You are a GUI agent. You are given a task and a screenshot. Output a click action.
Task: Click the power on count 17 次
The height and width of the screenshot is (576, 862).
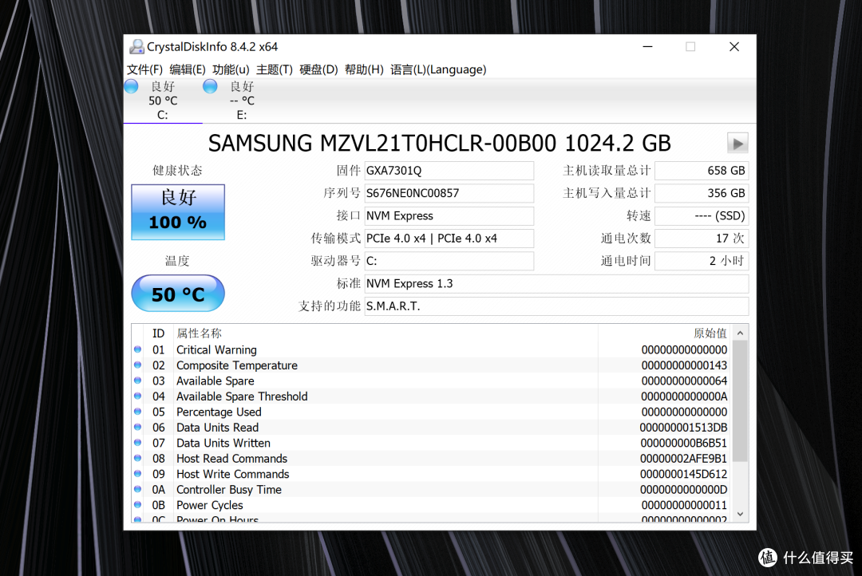tap(702, 239)
